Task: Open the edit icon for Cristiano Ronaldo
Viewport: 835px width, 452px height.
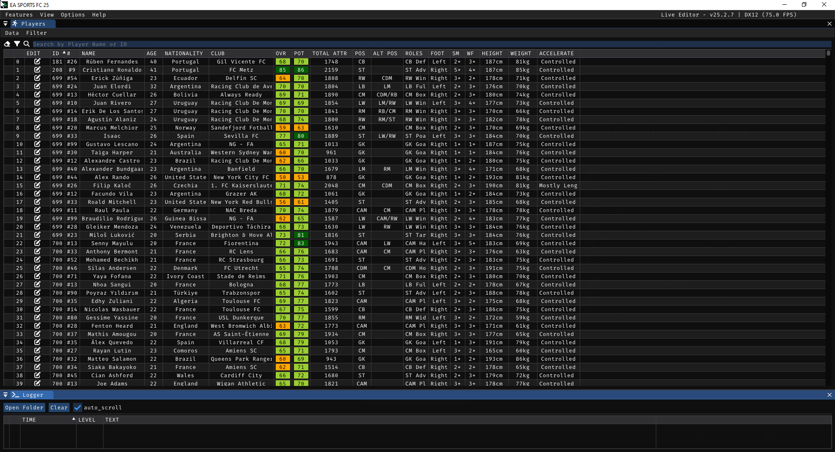Action: (37, 70)
